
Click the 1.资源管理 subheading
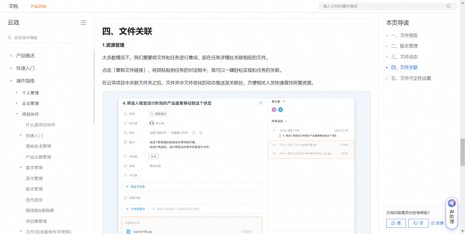[113, 45]
